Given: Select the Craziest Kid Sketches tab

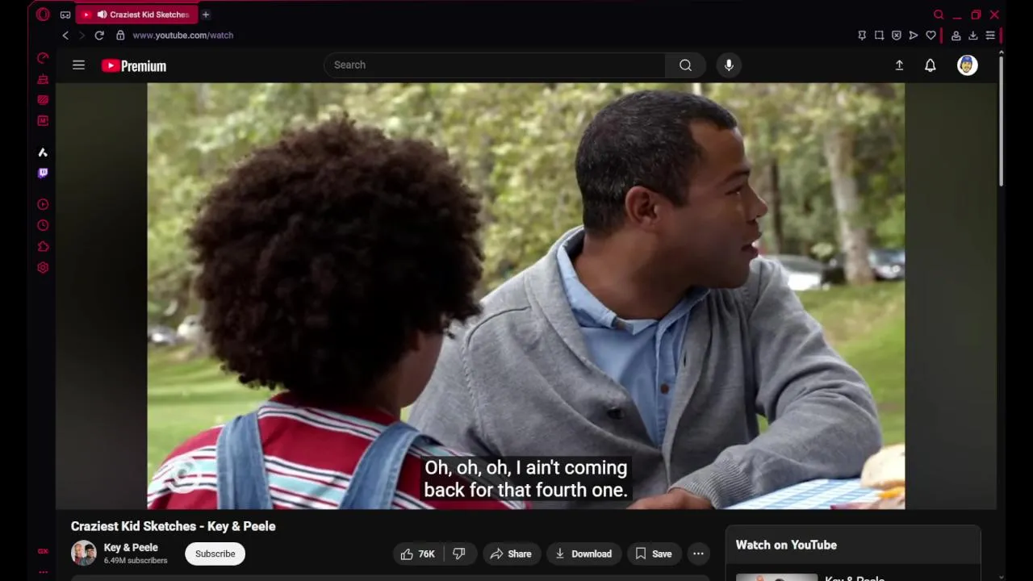Looking at the screenshot, I should click(x=136, y=15).
